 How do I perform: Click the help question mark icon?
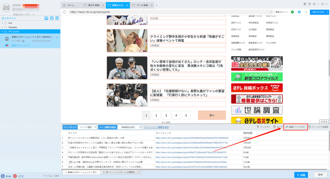click(309, 4)
